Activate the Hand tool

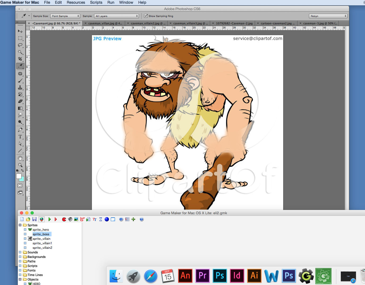(20, 158)
